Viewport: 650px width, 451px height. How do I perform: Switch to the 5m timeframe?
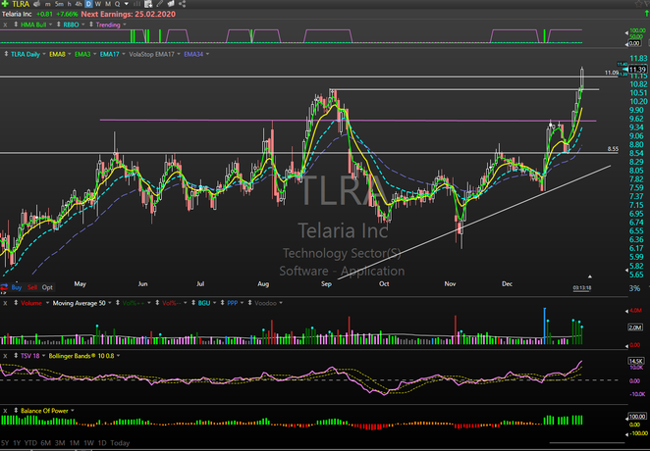59,4
